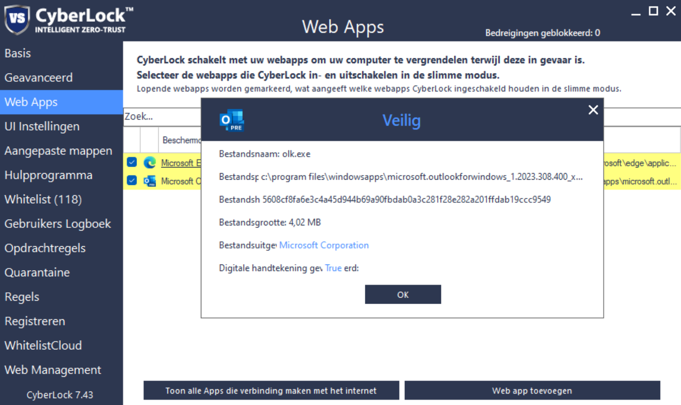This screenshot has width=681, height=405.
Task: Click the Bestandsgrootte: 4,02 MB text
Action: pyautogui.click(x=270, y=222)
